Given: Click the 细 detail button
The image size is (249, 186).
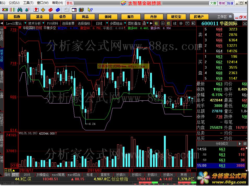Looking at the screenshot, I should [x=245, y=144].
